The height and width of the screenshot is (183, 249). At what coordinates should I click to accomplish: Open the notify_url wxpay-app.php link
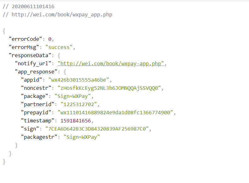(110, 64)
